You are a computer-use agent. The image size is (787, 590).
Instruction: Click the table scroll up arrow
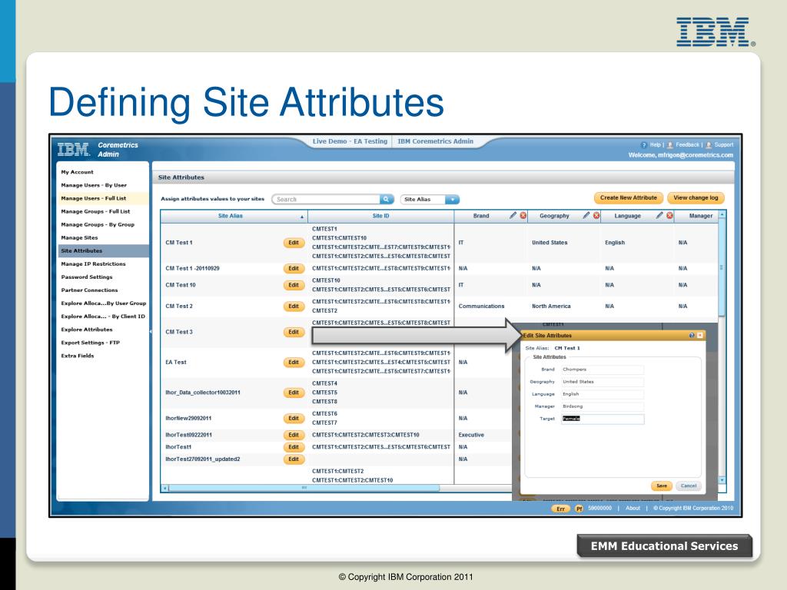722,214
